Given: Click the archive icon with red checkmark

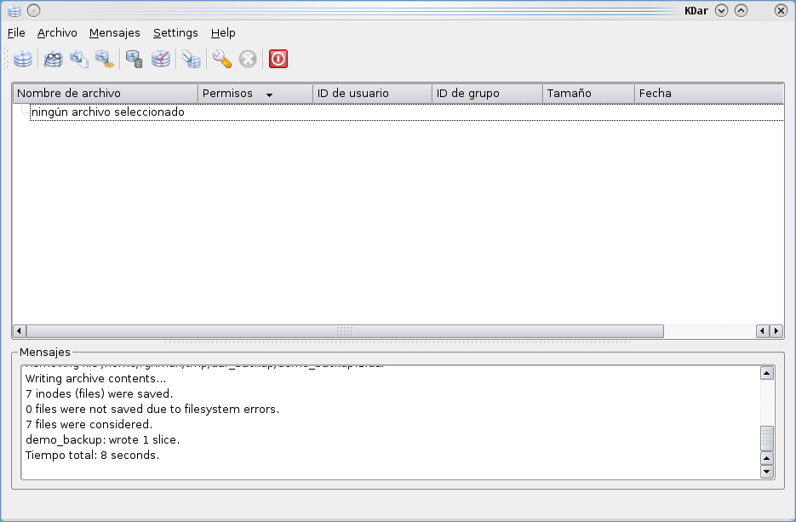Looking at the screenshot, I should pos(161,59).
